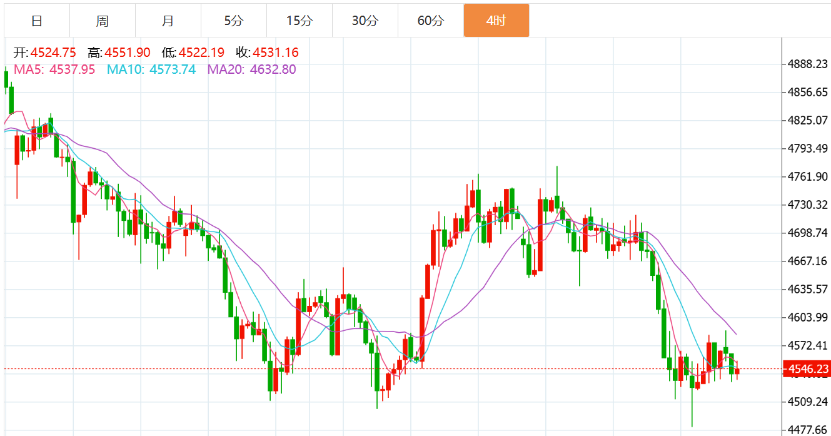Image resolution: width=831 pixels, height=436 pixels.
Task: Click the MA10 value 4573.74
Action: pos(173,69)
